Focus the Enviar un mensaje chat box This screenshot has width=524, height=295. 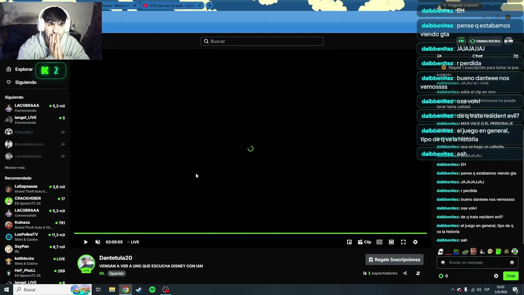coord(477,263)
